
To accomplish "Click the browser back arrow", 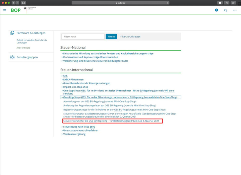I will (x=14, y=2).
